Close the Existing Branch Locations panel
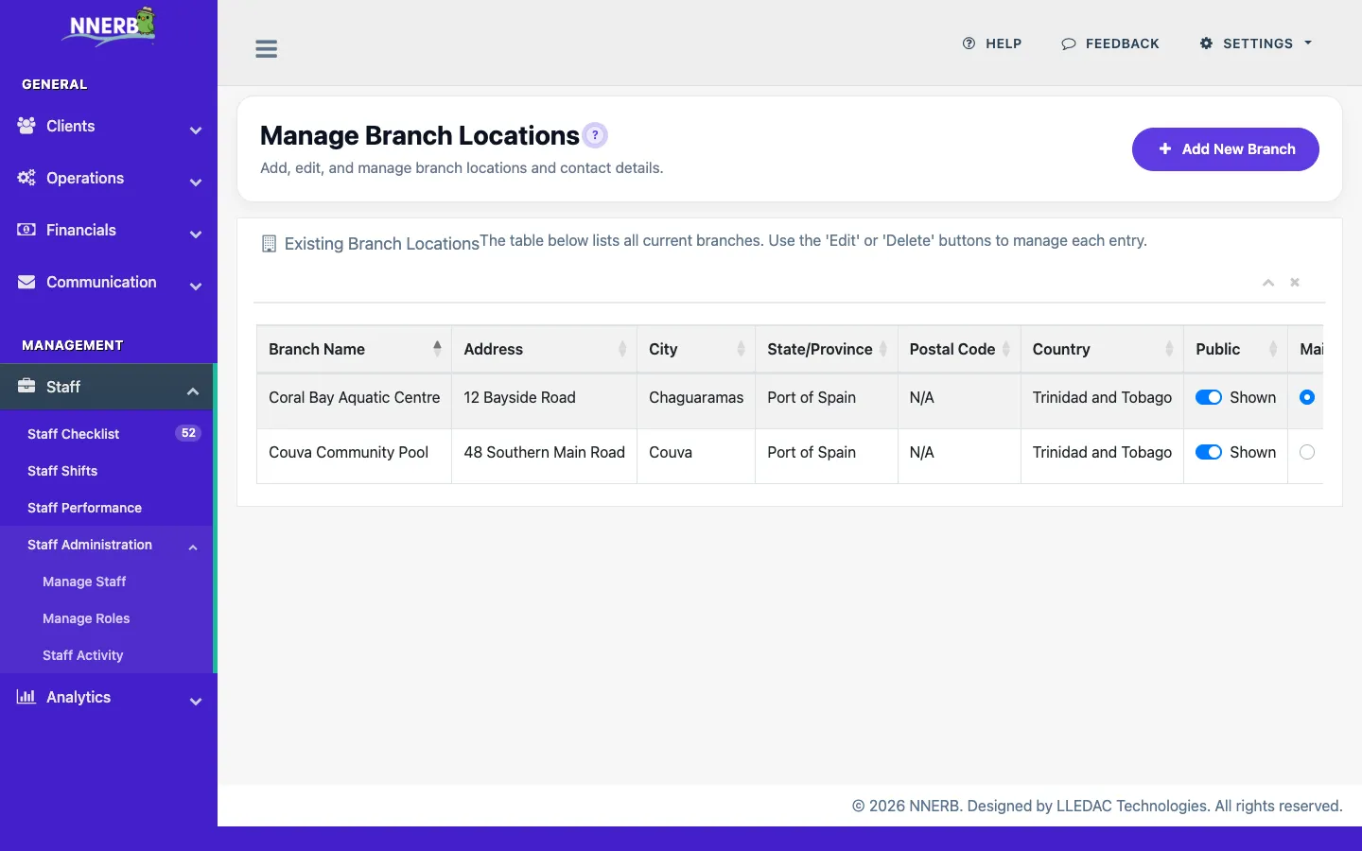Screen dimensions: 1362x851 (1295, 283)
